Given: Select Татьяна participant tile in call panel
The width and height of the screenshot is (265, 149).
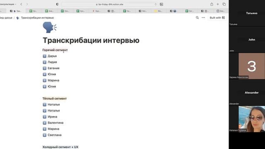Looking at the screenshot, I should [247, 13].
